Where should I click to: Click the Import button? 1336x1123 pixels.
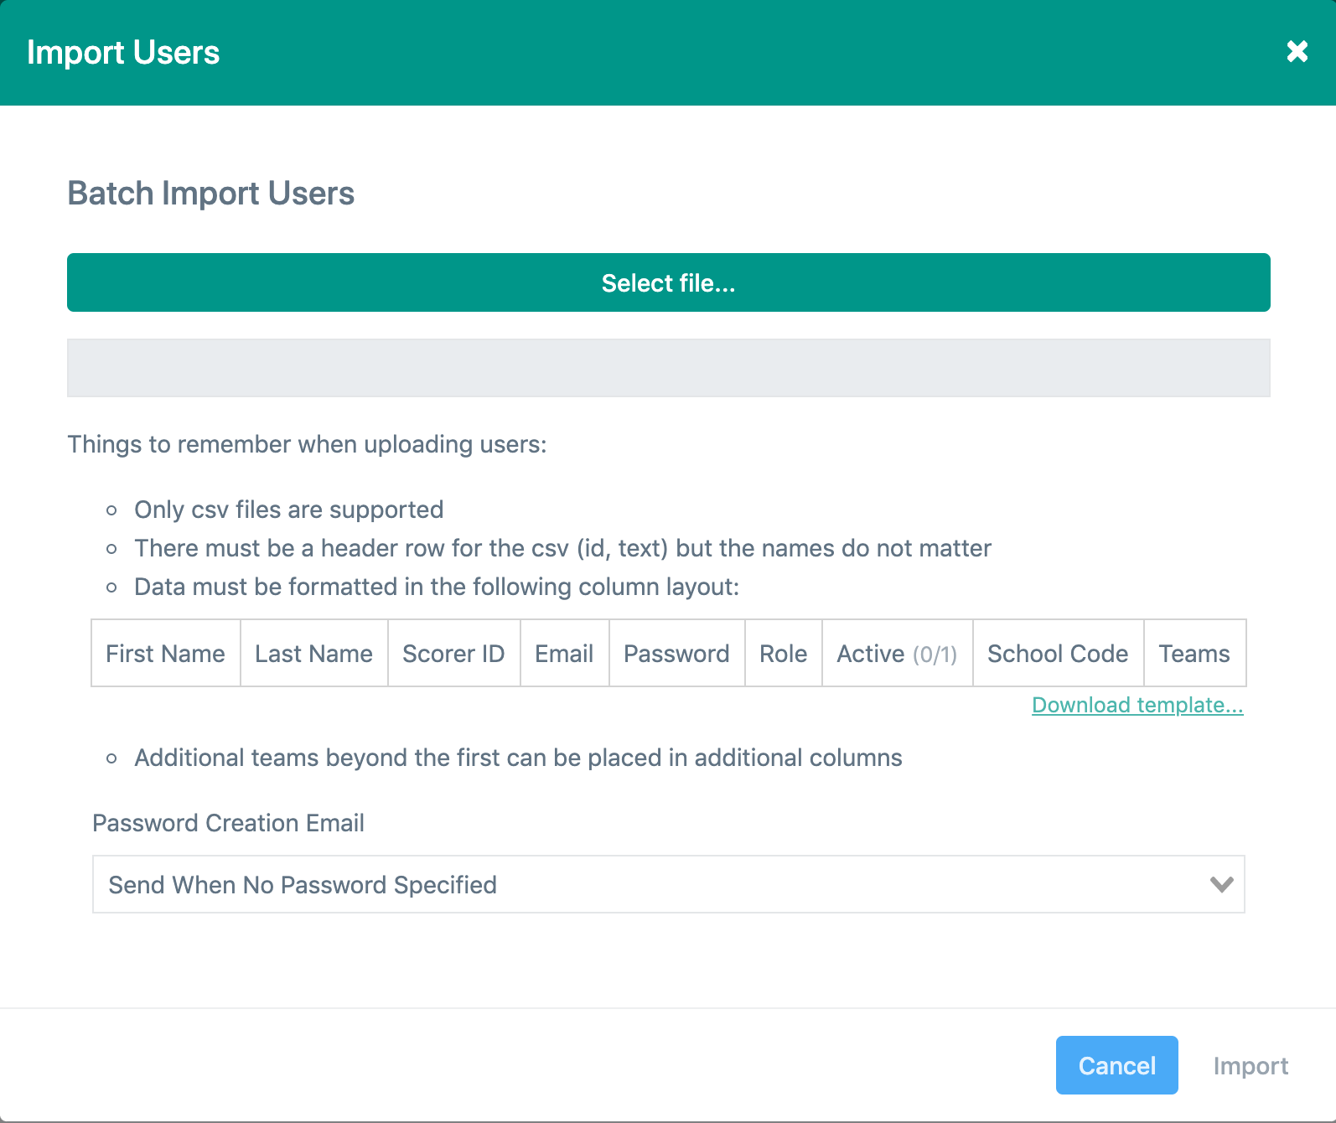coord(1250,1066)
